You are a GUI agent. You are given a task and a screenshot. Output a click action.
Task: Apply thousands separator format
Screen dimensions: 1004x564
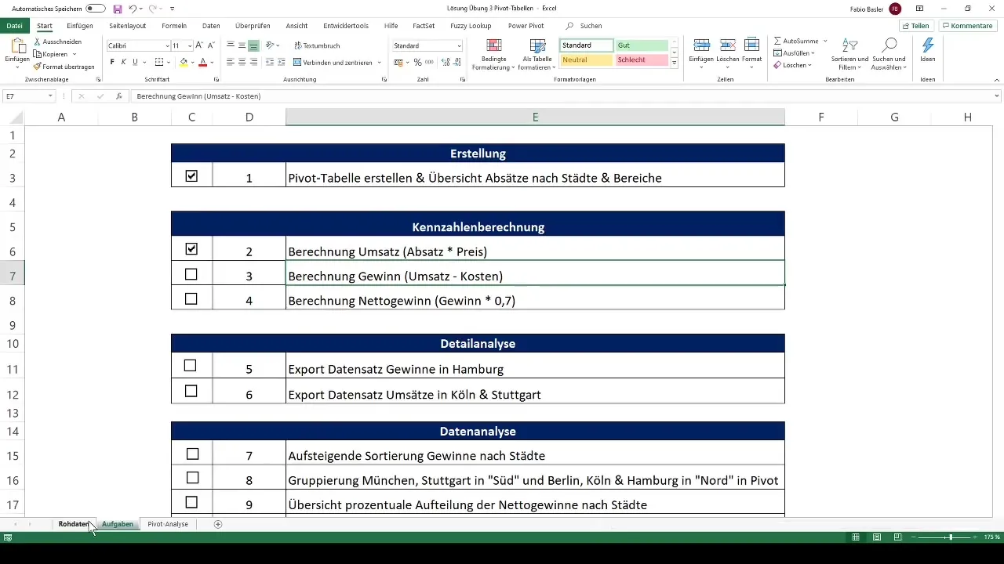click(x=428, y=62)
